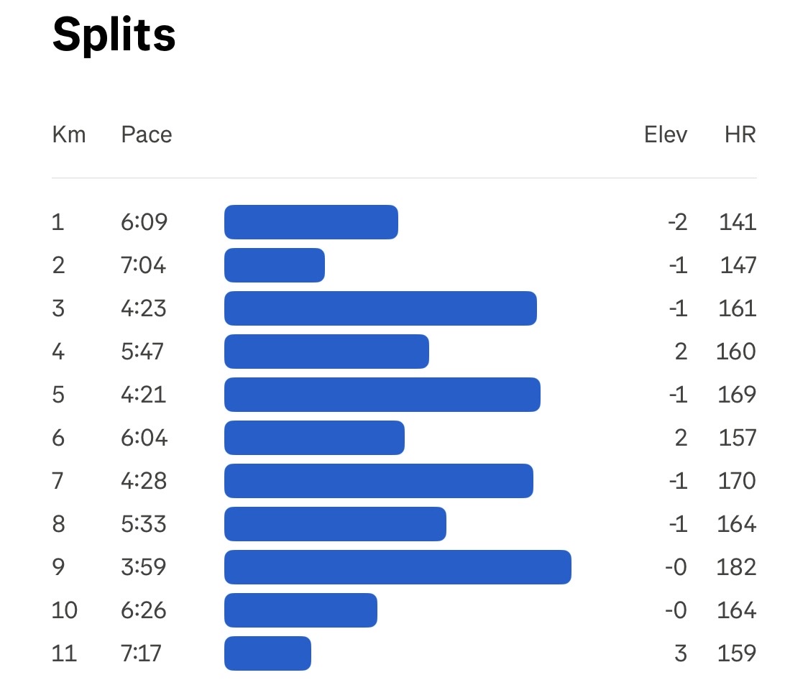Click the HR column header
This screenshot has width=808, height=698.
pyautogui.click(x=740, y=134)
